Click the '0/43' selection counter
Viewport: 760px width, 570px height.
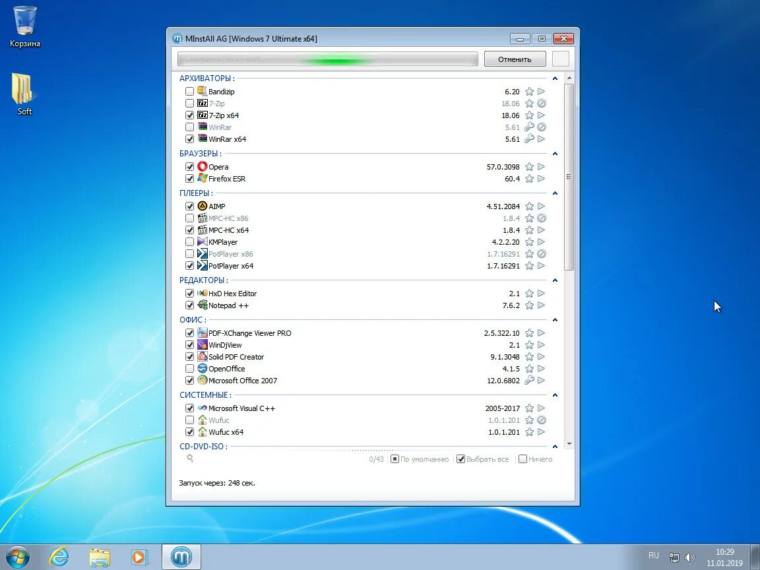tap(376, 459)
